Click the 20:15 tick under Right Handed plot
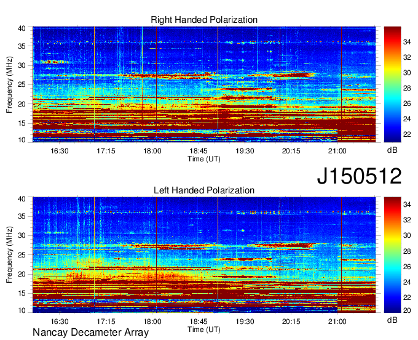 pyautogui.click(x=291, y=151)
